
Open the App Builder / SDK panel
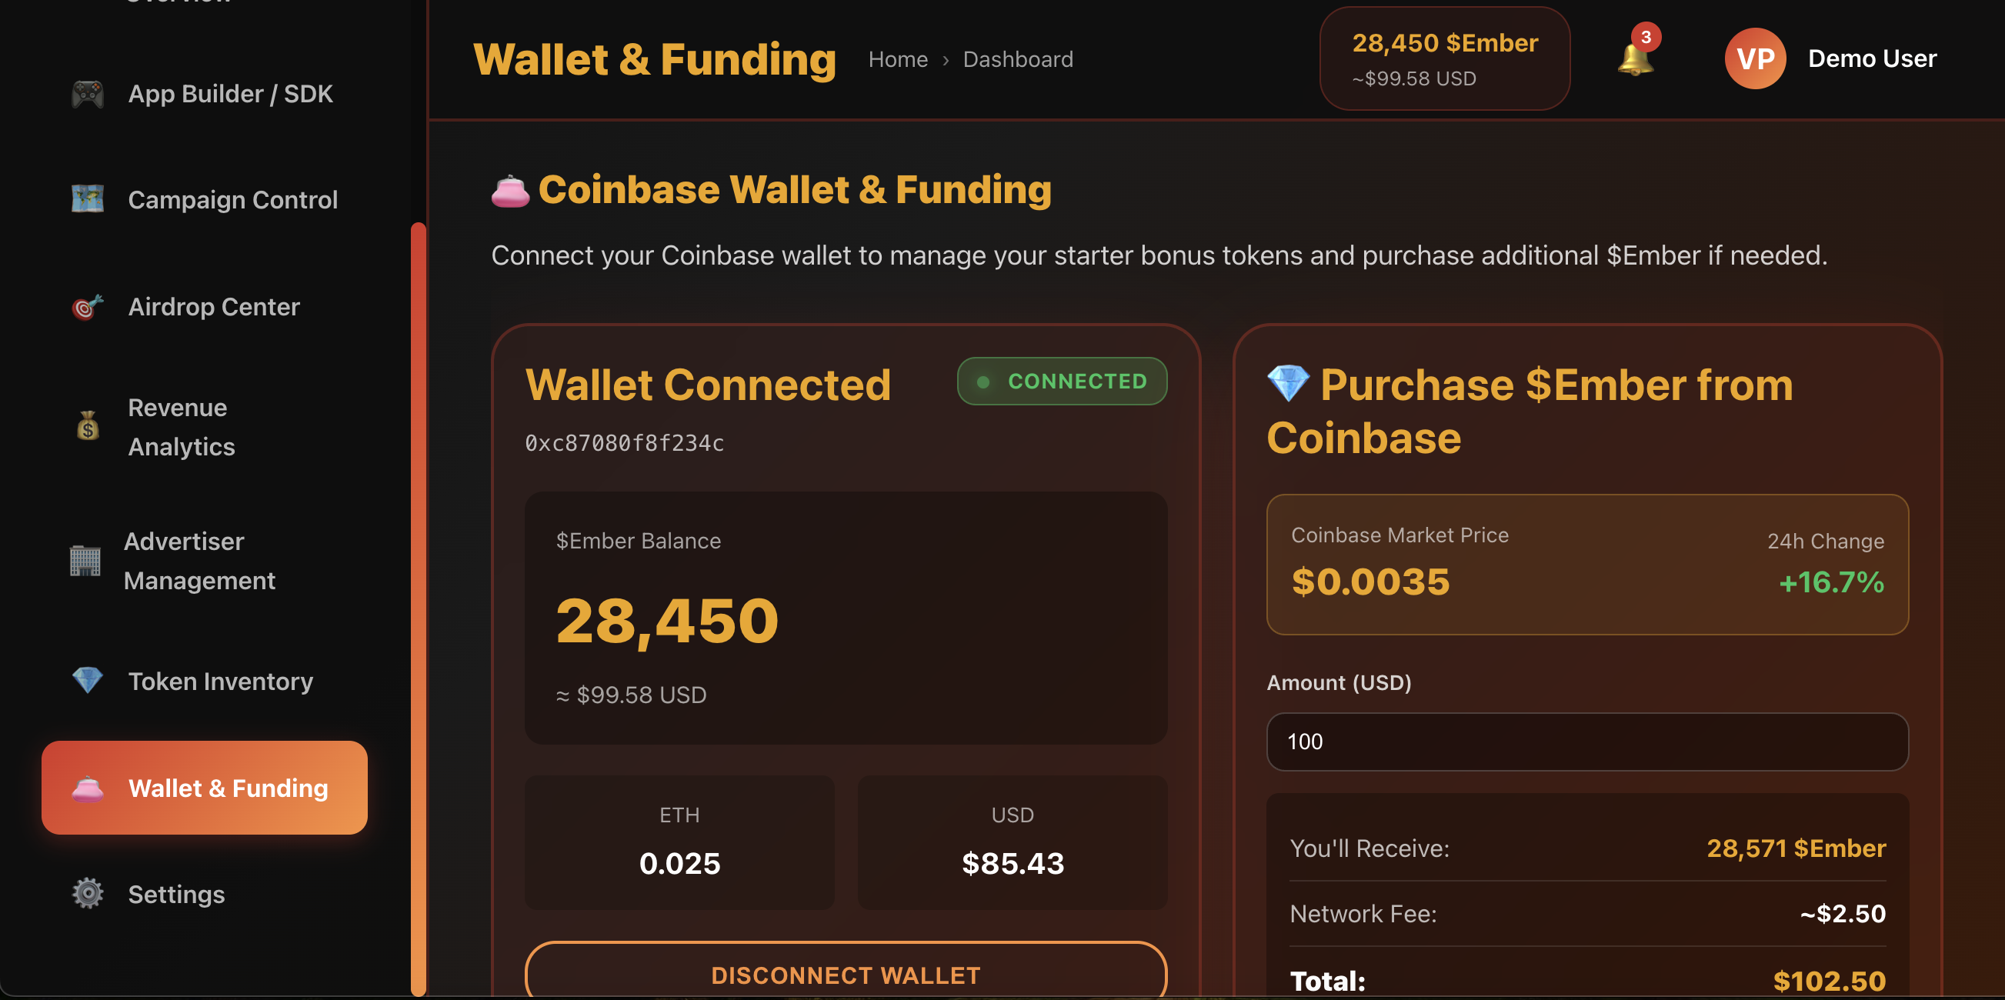[x=87, y=93]
